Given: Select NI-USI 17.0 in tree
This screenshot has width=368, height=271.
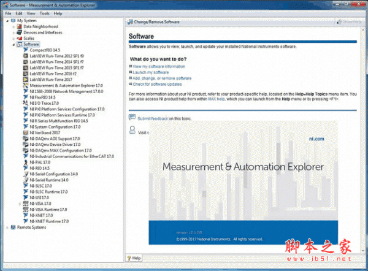Looking at the screenshot, I should pyautogui.click(x=39, y=197).
